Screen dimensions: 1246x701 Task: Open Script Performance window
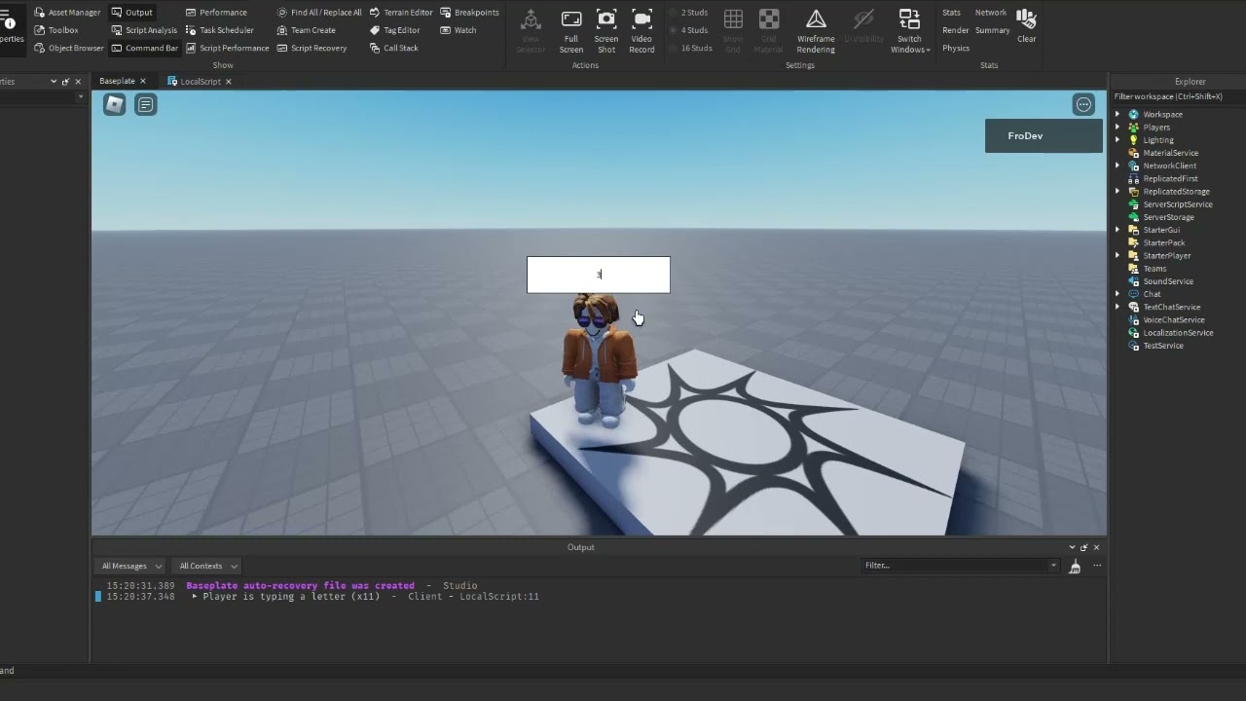pos(227,48)
